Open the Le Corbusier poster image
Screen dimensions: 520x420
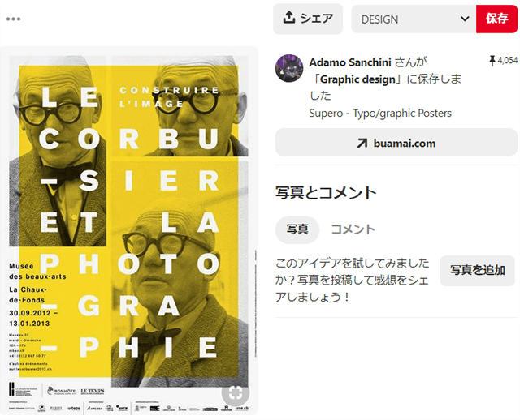129,230
